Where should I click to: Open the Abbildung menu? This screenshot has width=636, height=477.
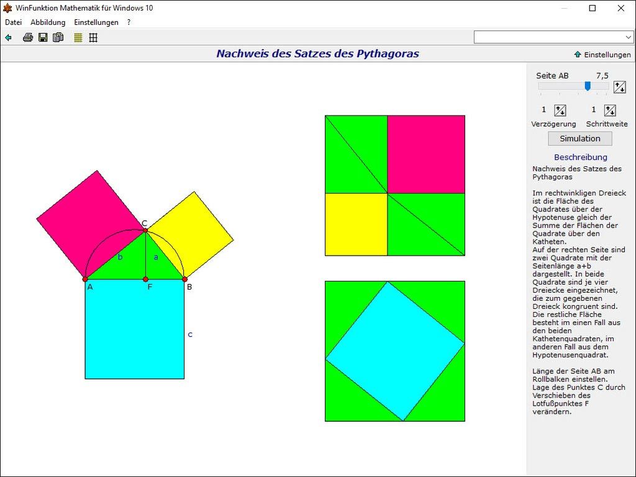click(48, 22)
